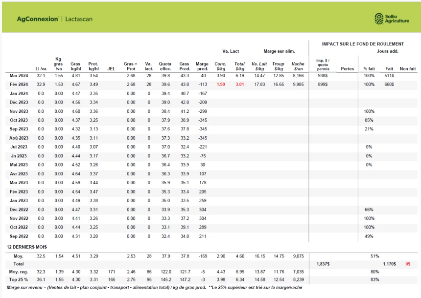Image resolution: width=421 pixels, height=298 pixels.
Task: Select the Top 25 % row label
Action: (19, 279)
